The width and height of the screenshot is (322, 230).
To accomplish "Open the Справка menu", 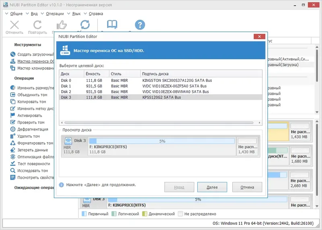I will tap(93, 14).
